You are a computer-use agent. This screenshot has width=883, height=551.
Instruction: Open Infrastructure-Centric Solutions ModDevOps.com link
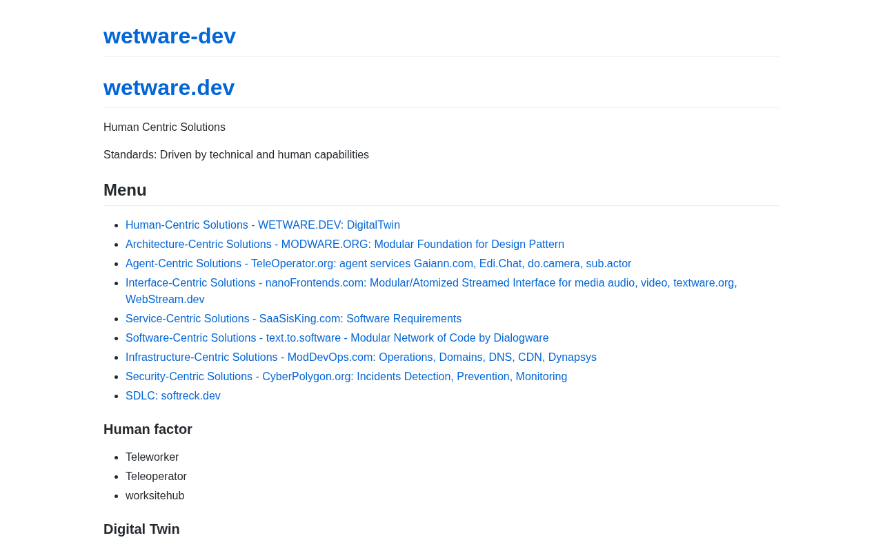tap(361, 357)
